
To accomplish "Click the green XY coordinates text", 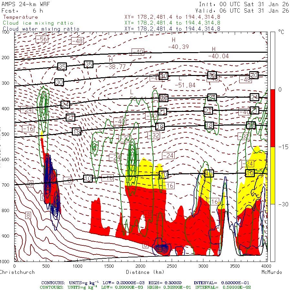I will (x=172, y=23).
